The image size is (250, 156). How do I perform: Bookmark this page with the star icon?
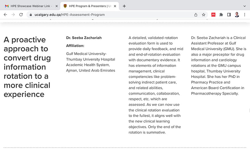point(204,15)
